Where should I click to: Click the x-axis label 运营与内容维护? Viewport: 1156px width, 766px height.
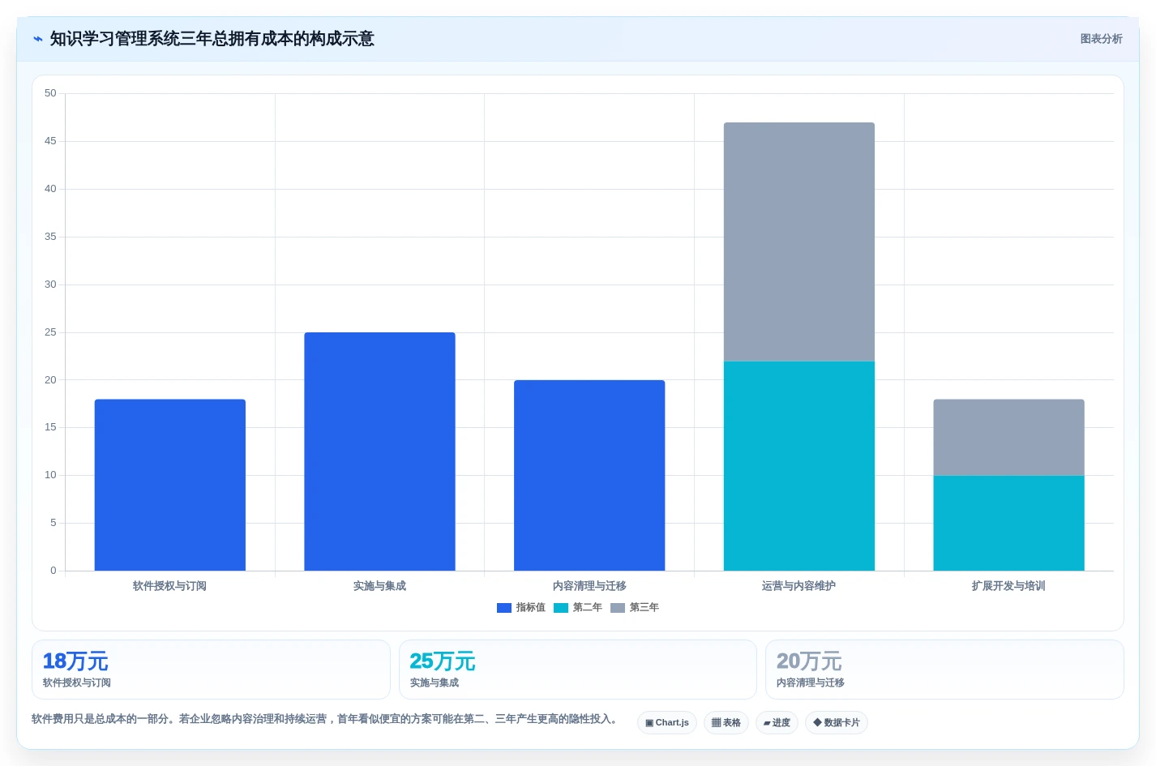(x=799, y=586)
